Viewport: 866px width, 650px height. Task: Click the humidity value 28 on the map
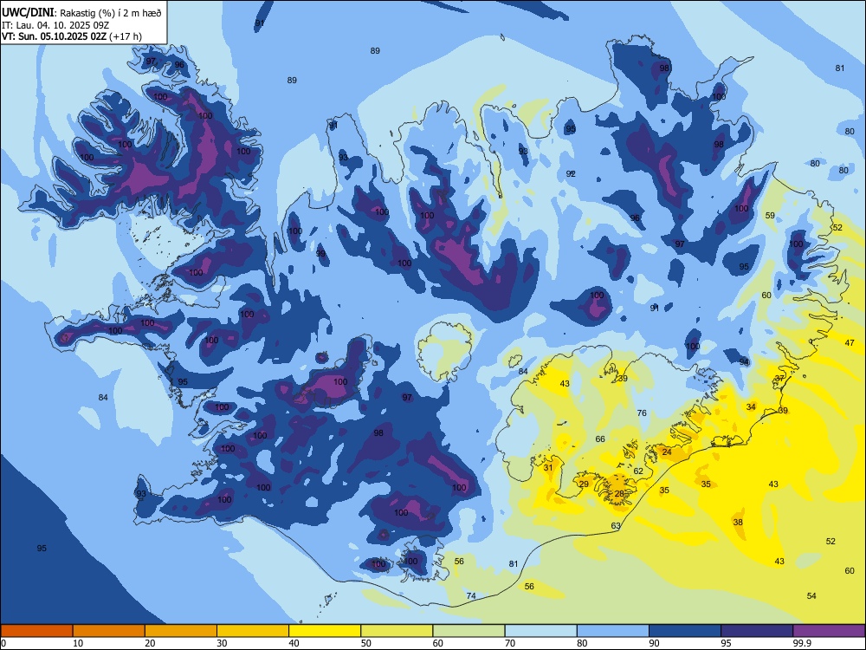pyautogui.click(x=619, y=494)
